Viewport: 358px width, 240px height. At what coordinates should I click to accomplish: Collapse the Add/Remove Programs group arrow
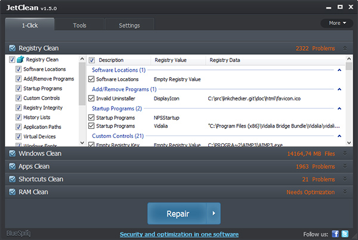[339, 89]
